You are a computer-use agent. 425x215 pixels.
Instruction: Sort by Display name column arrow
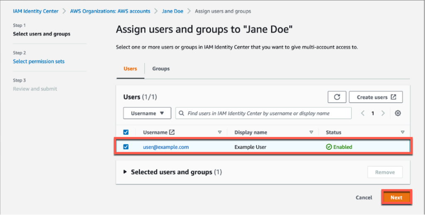coord(311,132)
